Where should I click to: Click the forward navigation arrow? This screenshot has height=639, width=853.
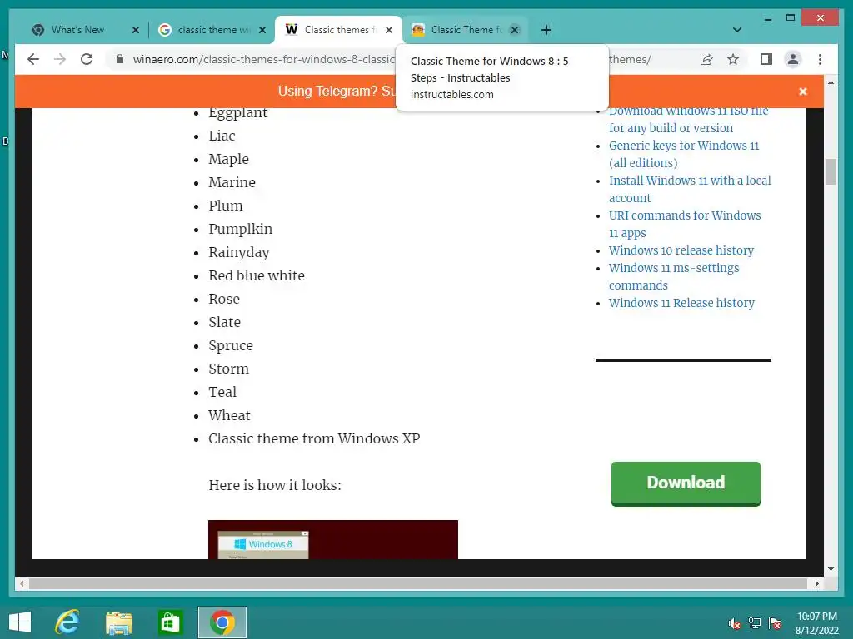[60, 59]
